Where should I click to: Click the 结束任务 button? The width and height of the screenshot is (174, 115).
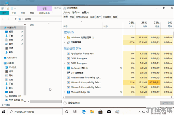167,103
